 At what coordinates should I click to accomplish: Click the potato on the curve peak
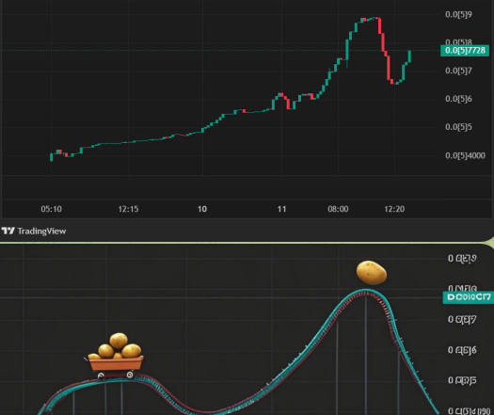372,273
